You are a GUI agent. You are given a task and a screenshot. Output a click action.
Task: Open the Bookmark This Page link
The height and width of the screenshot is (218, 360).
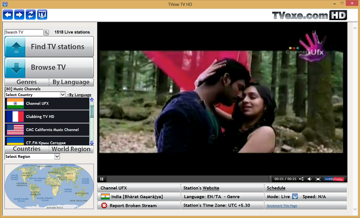(x=282, y=206)
